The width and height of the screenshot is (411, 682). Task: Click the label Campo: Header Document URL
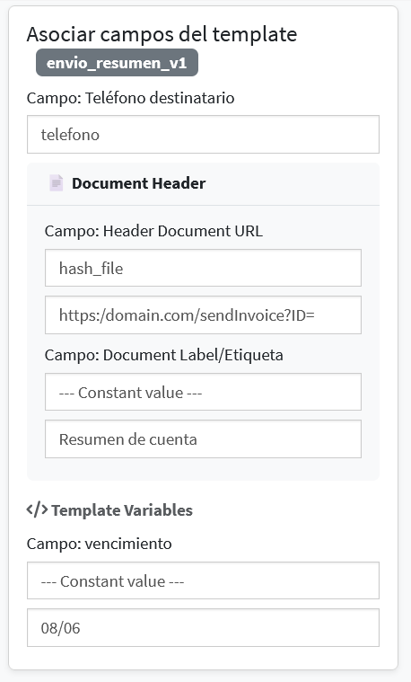(153, 231)
